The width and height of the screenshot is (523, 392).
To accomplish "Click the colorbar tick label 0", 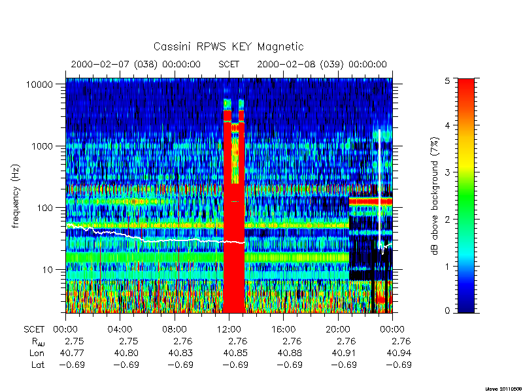I will coord(447,311).
